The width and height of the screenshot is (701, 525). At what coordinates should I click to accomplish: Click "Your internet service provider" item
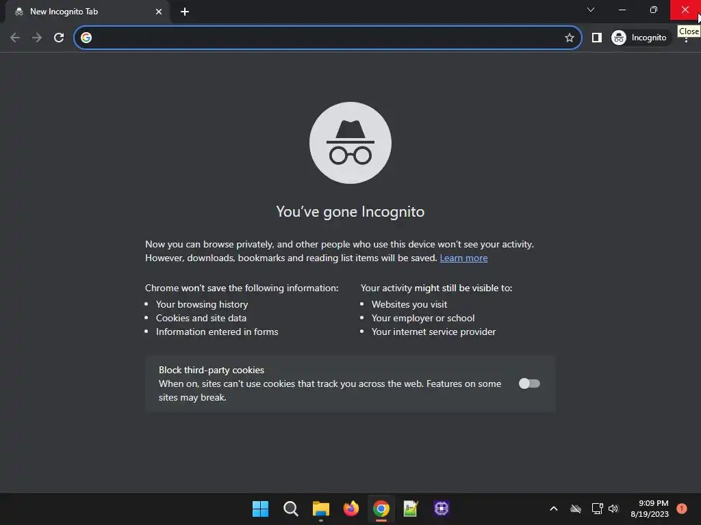433,332
